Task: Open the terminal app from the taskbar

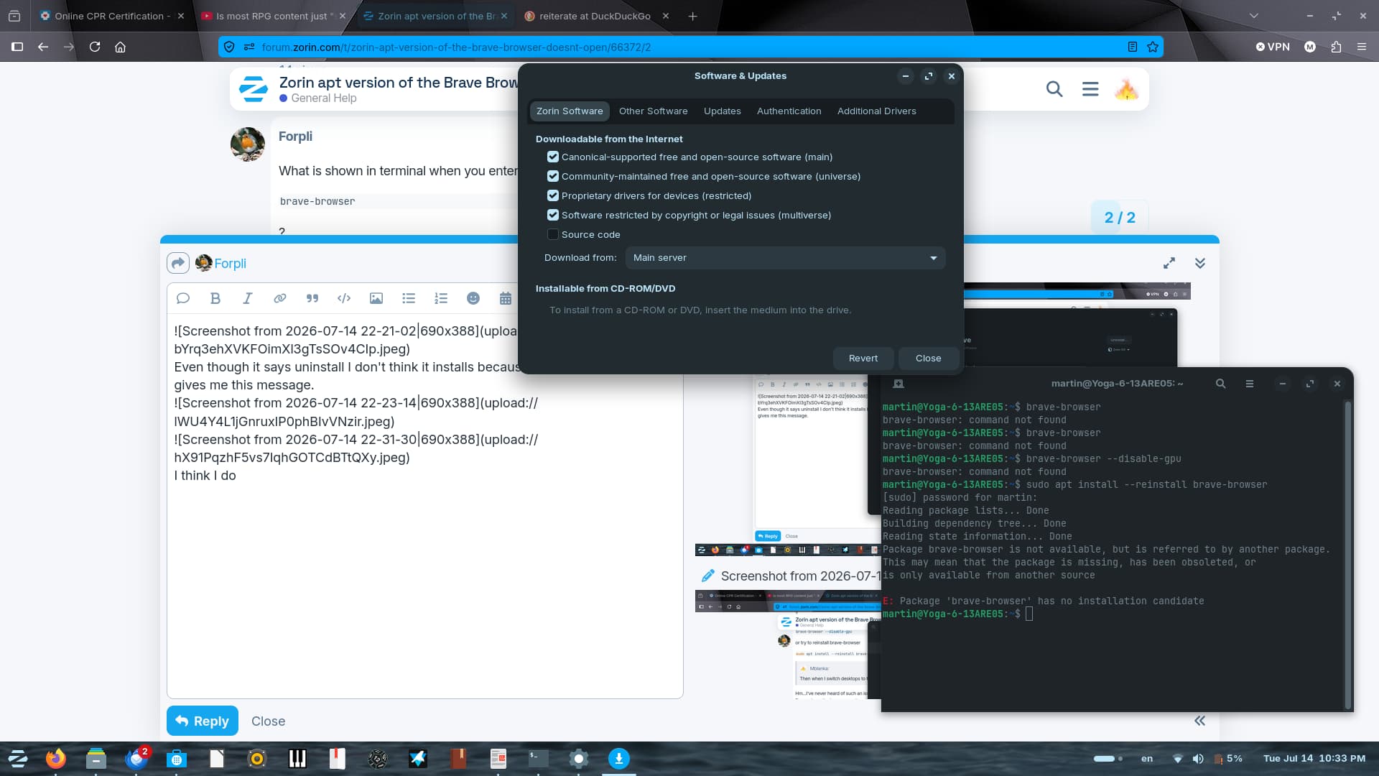Action: tap(538, 758)
